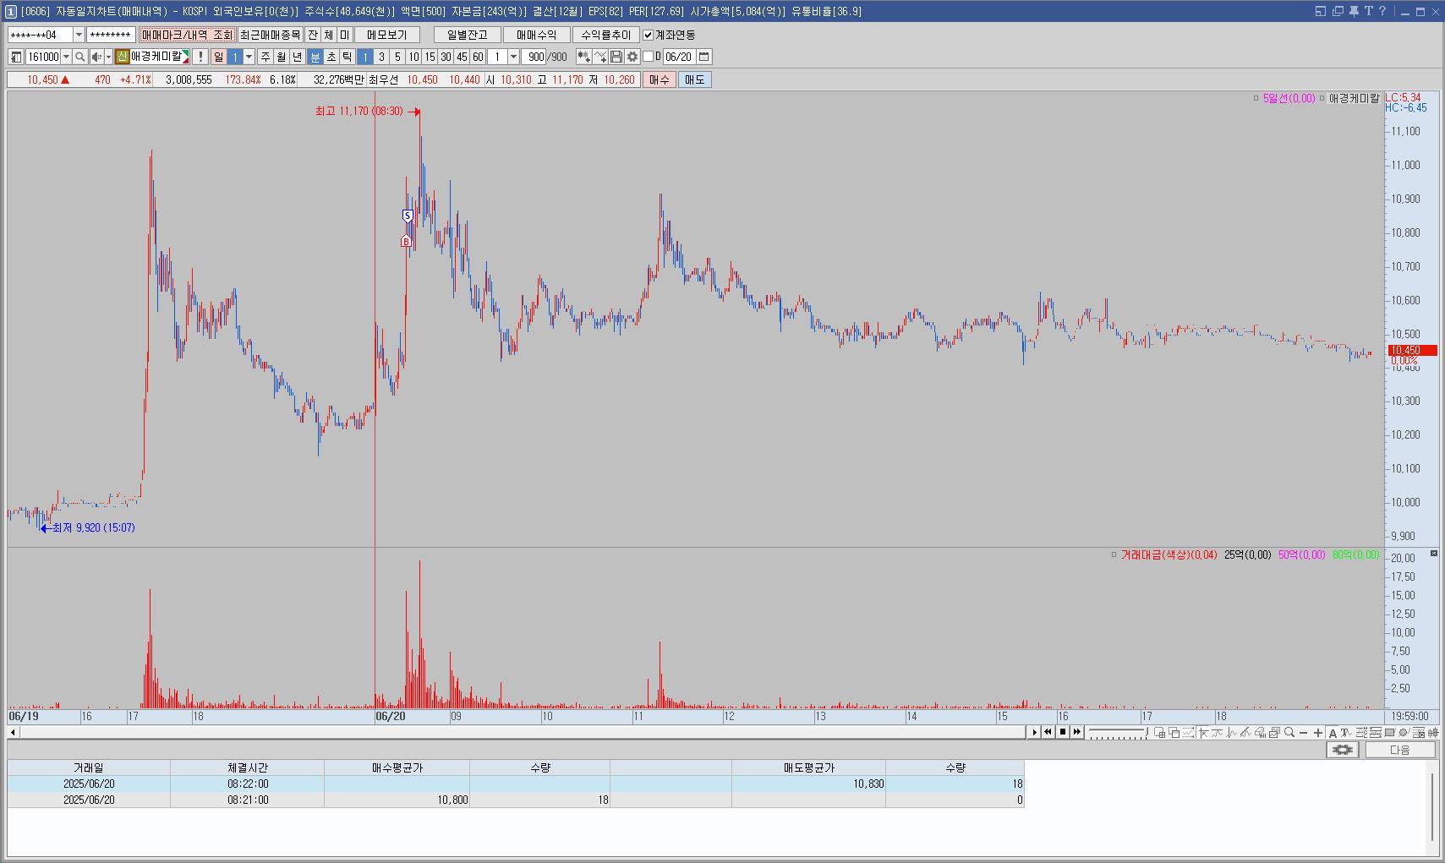Click the chart spacing slider
This screenshot has width=1445, height=863.
(x=1118, y=733)
